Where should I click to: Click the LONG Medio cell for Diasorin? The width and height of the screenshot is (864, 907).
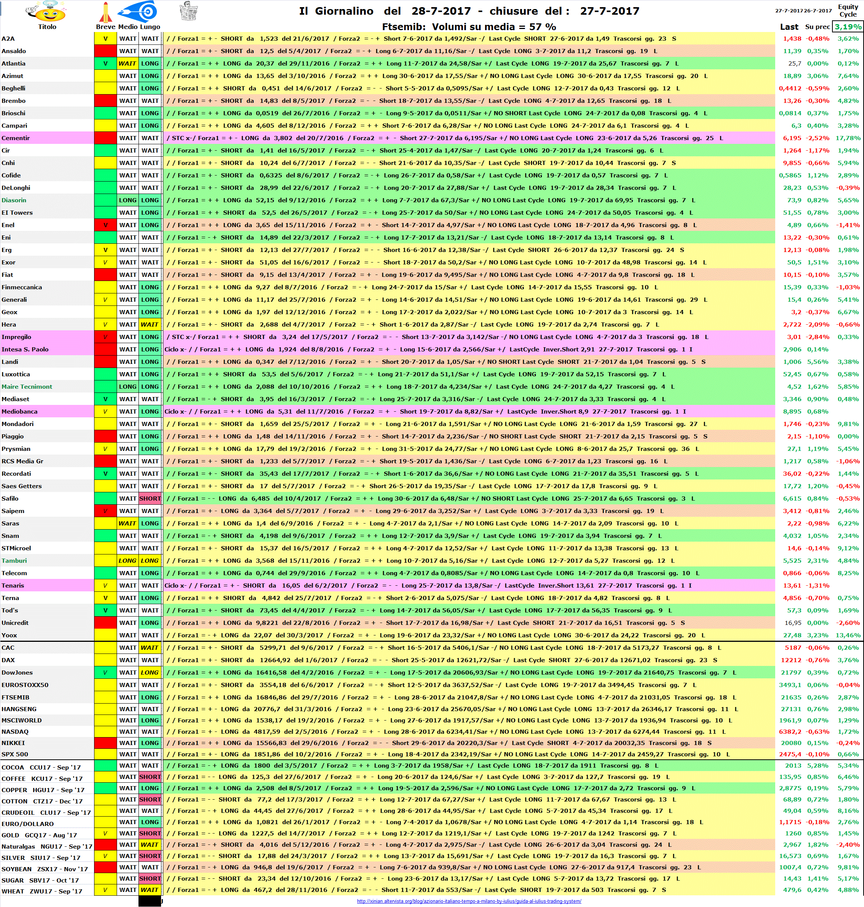pyautogui.click(x=128, y=200)
